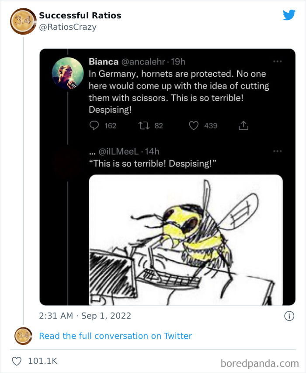306x373 pixels.
Task: Click the reply bubble with 162
Action: 94,126
